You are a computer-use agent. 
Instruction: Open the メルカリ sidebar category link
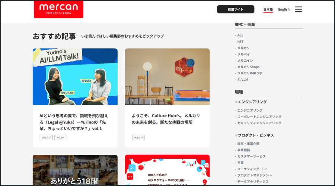243,48
